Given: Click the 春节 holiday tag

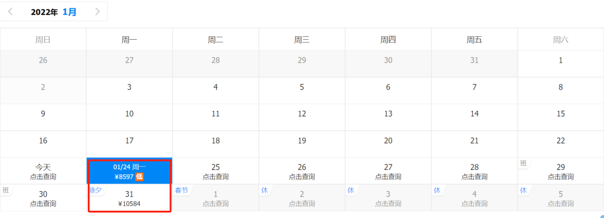Looking at the screenshot, I should 181,190.
